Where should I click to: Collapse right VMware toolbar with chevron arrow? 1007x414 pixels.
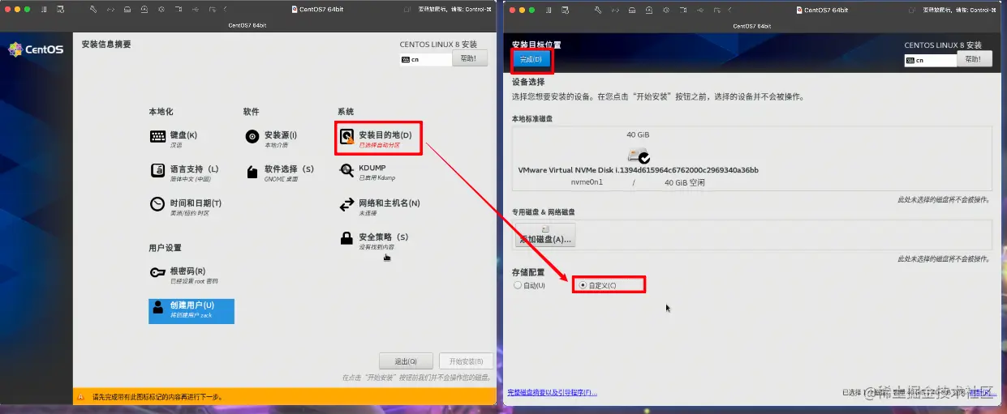729,10
